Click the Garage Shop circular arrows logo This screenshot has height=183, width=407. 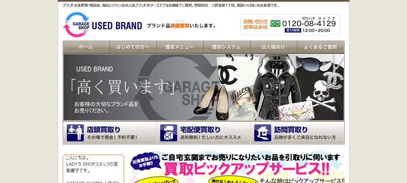(x=76, y=25)
